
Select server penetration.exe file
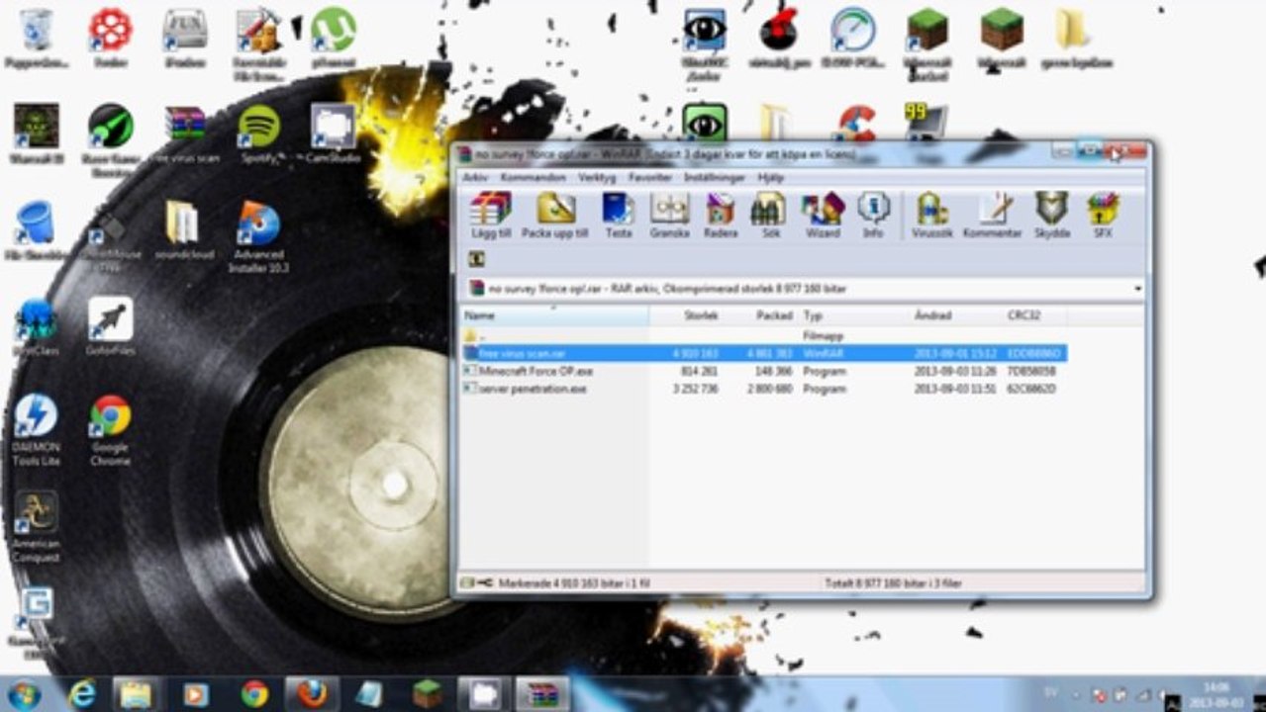point(764,389)
